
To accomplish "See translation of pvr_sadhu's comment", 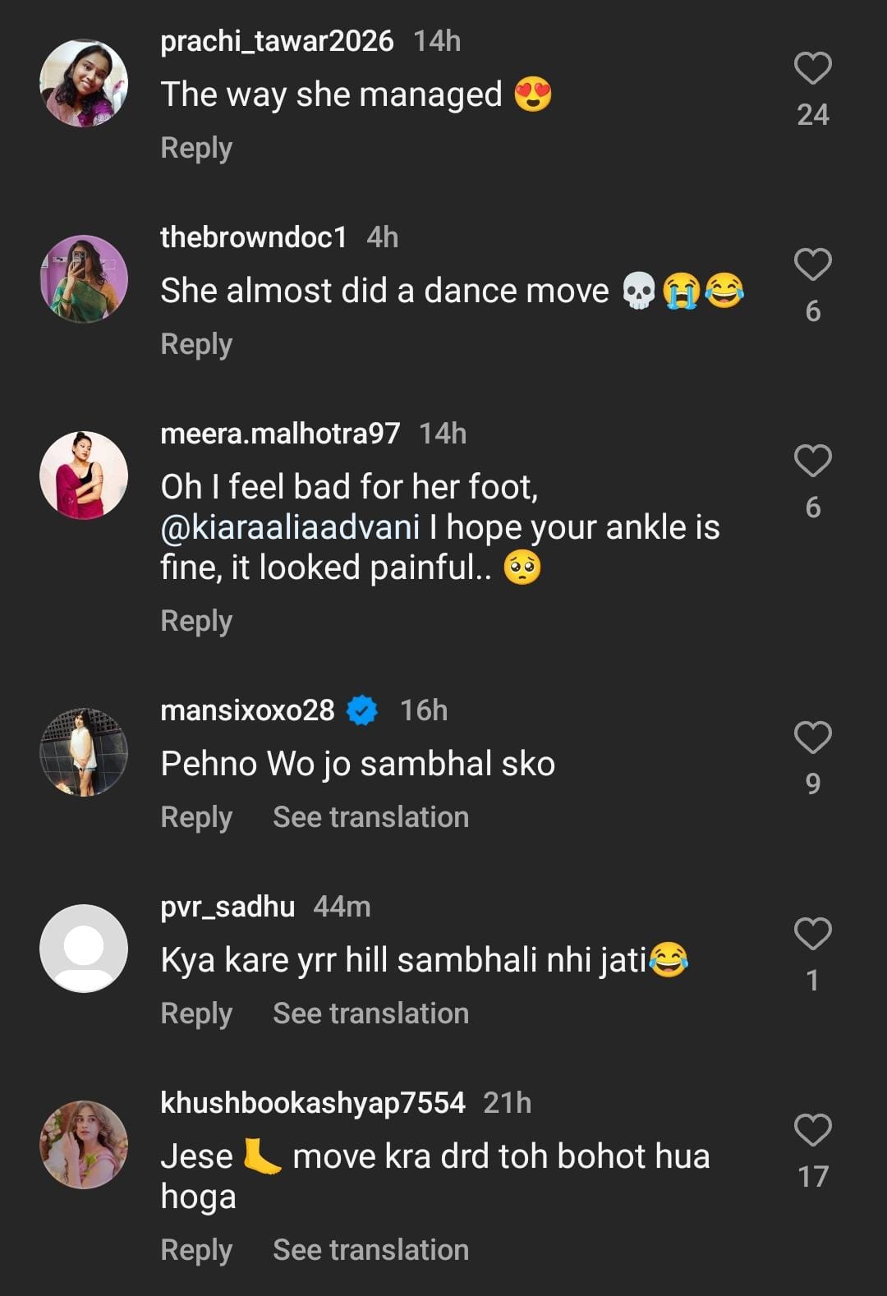I will coord(370,1014).
